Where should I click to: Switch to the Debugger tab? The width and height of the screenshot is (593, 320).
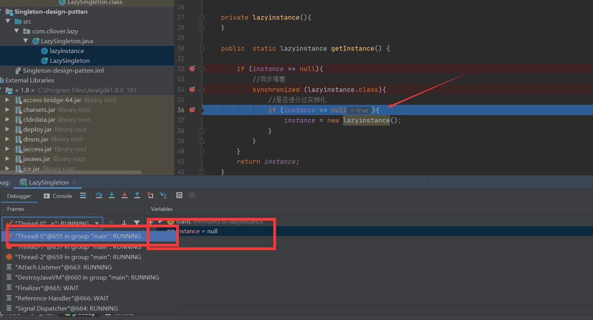(19, 196)
